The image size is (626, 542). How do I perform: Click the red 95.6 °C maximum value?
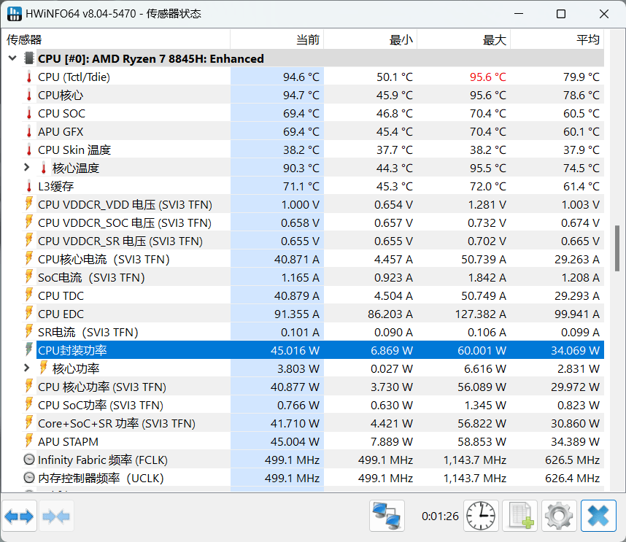point(488,77)
